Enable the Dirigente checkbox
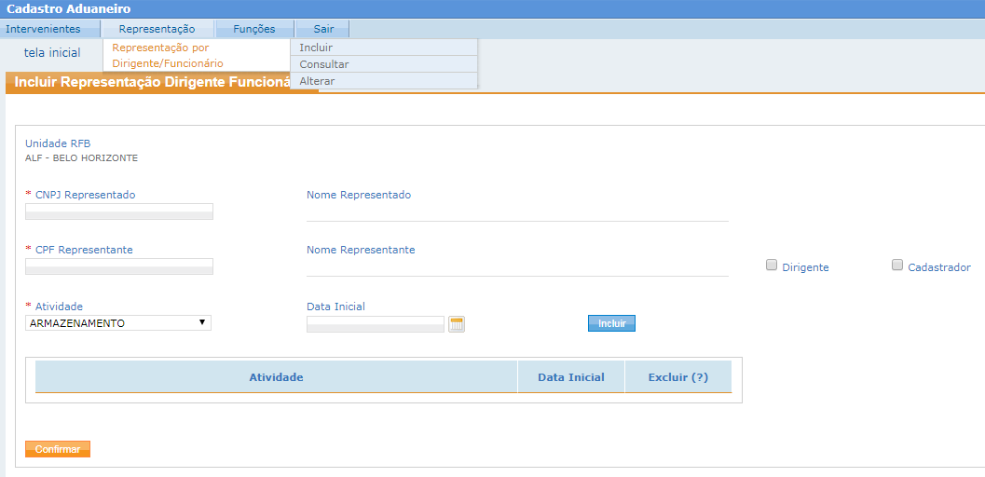Viewport: 985px width, 477px height. click(x=772, y=266)
